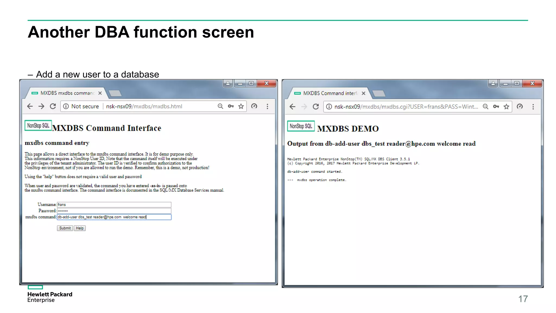Close the right browser window

[532, 83]
